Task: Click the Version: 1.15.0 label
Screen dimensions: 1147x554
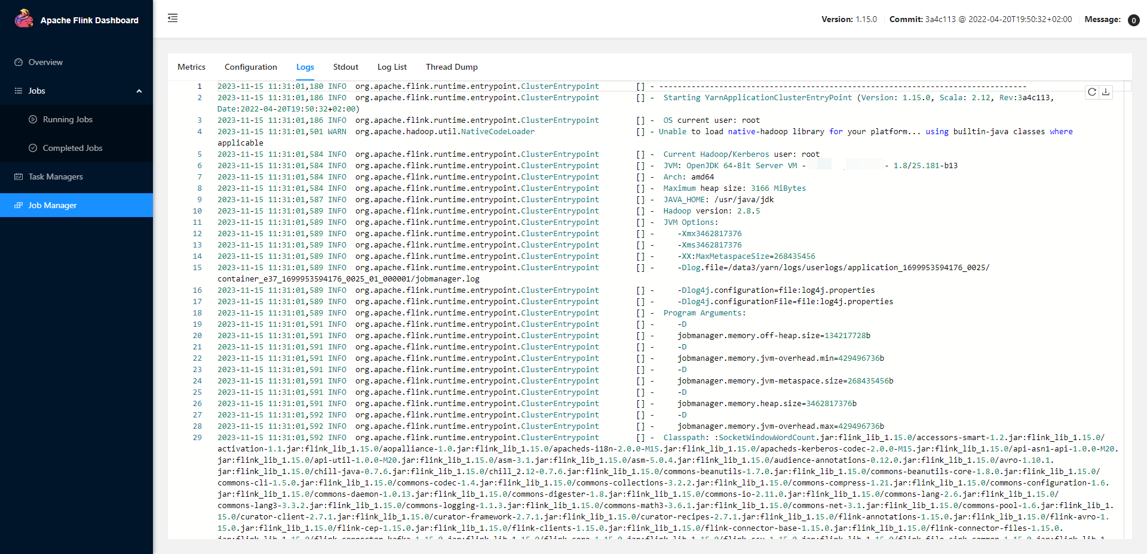Action: pyautogui.click(x=849, y=19)
